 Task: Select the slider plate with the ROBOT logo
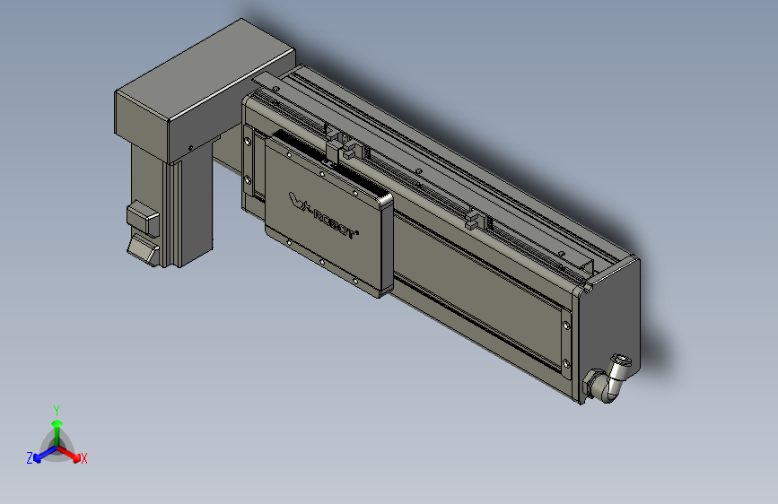pos(328,216)
